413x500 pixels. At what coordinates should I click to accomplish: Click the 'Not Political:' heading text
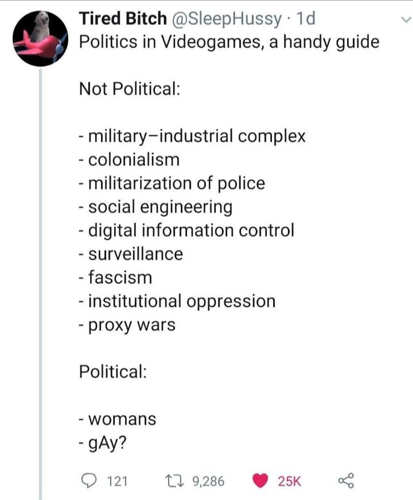[130, 89]
